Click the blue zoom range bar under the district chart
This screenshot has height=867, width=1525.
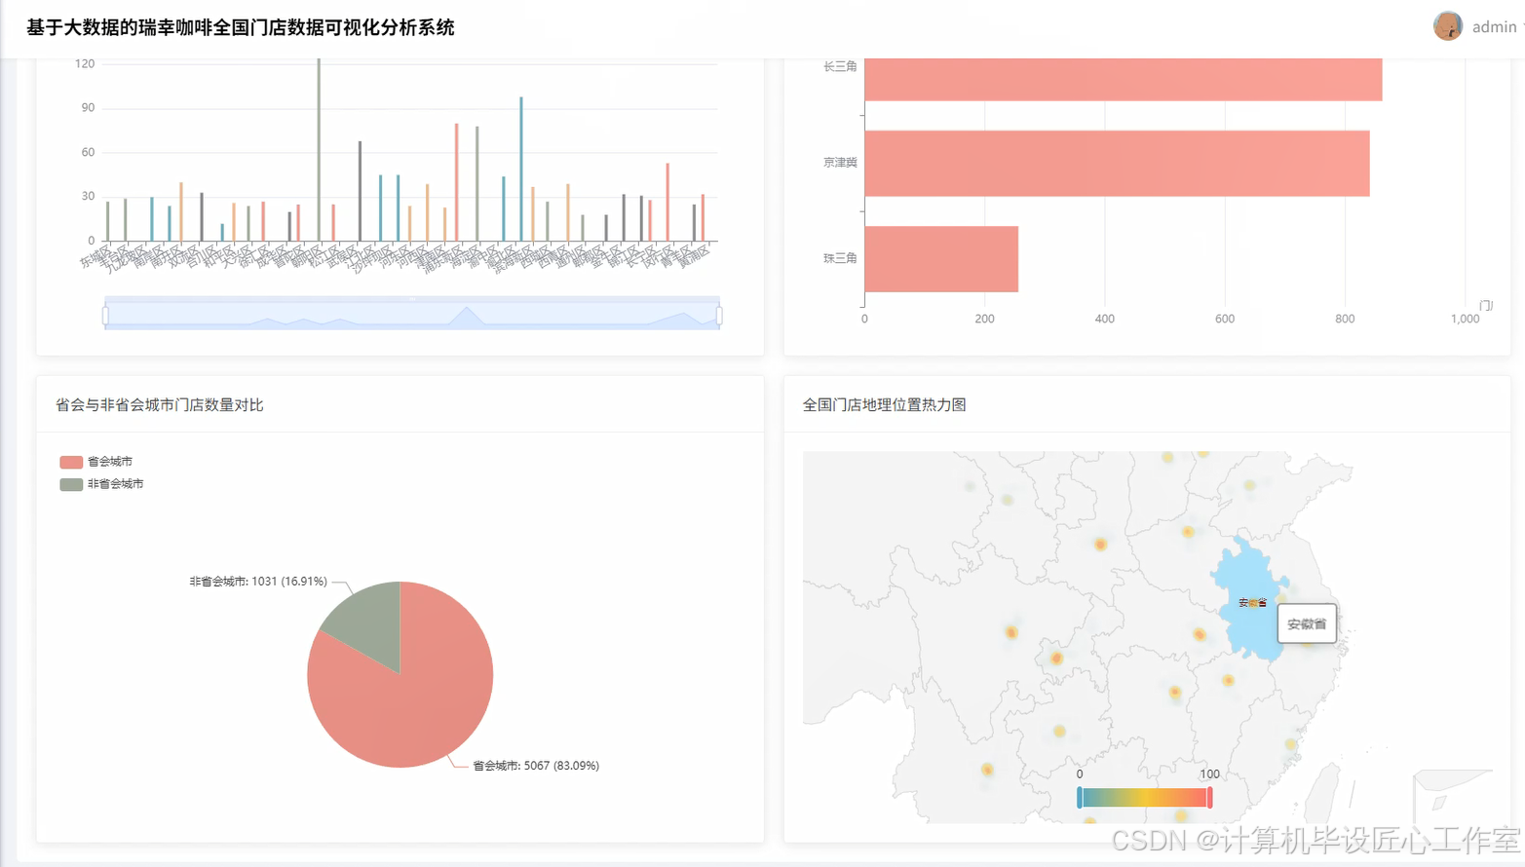[412, 314]
